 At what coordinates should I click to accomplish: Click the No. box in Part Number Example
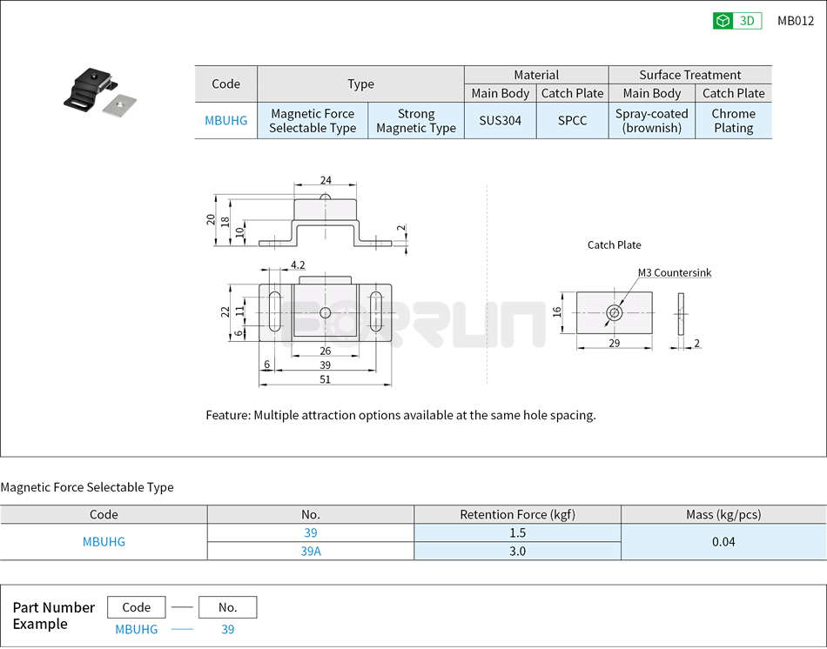(228, 606)
